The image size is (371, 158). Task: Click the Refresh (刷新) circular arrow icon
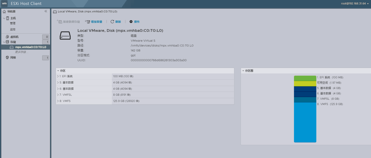click(112, 22)
